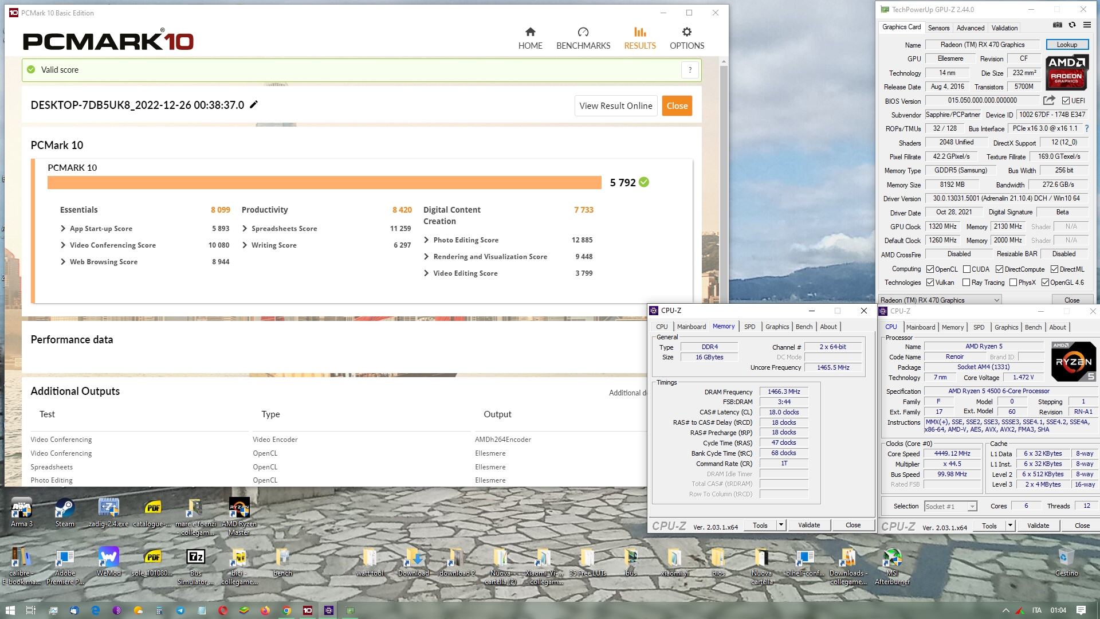Toggle the DirectML checkbox
This screenshot has height=619, width=1100.
1054,269
